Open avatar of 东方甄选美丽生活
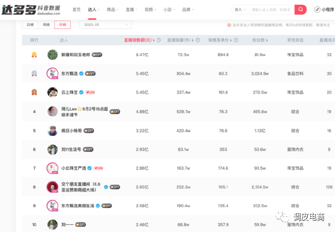This screenshot has width=335, height=232. pos(52,205)
